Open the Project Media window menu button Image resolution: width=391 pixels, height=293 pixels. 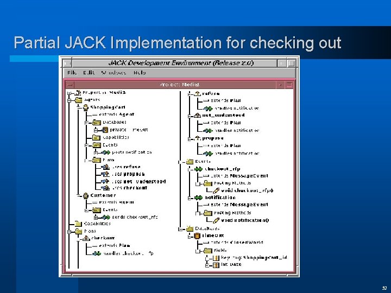(70, 85)
